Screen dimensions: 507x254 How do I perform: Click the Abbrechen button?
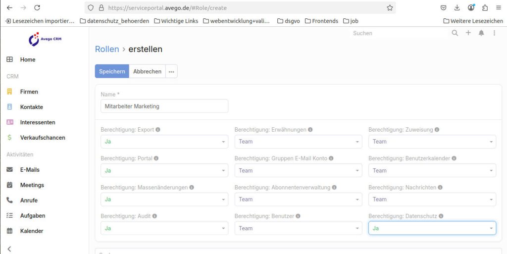147,71
